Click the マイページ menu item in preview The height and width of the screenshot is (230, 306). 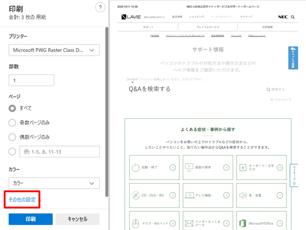click(x=246, y=16)
